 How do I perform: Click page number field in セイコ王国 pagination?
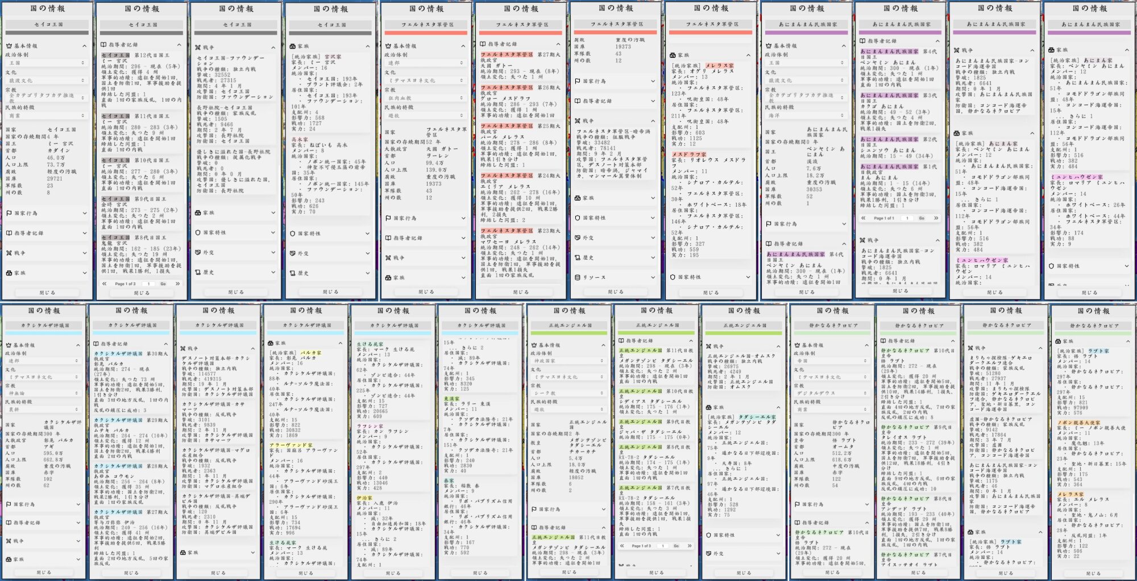[148, 284]
